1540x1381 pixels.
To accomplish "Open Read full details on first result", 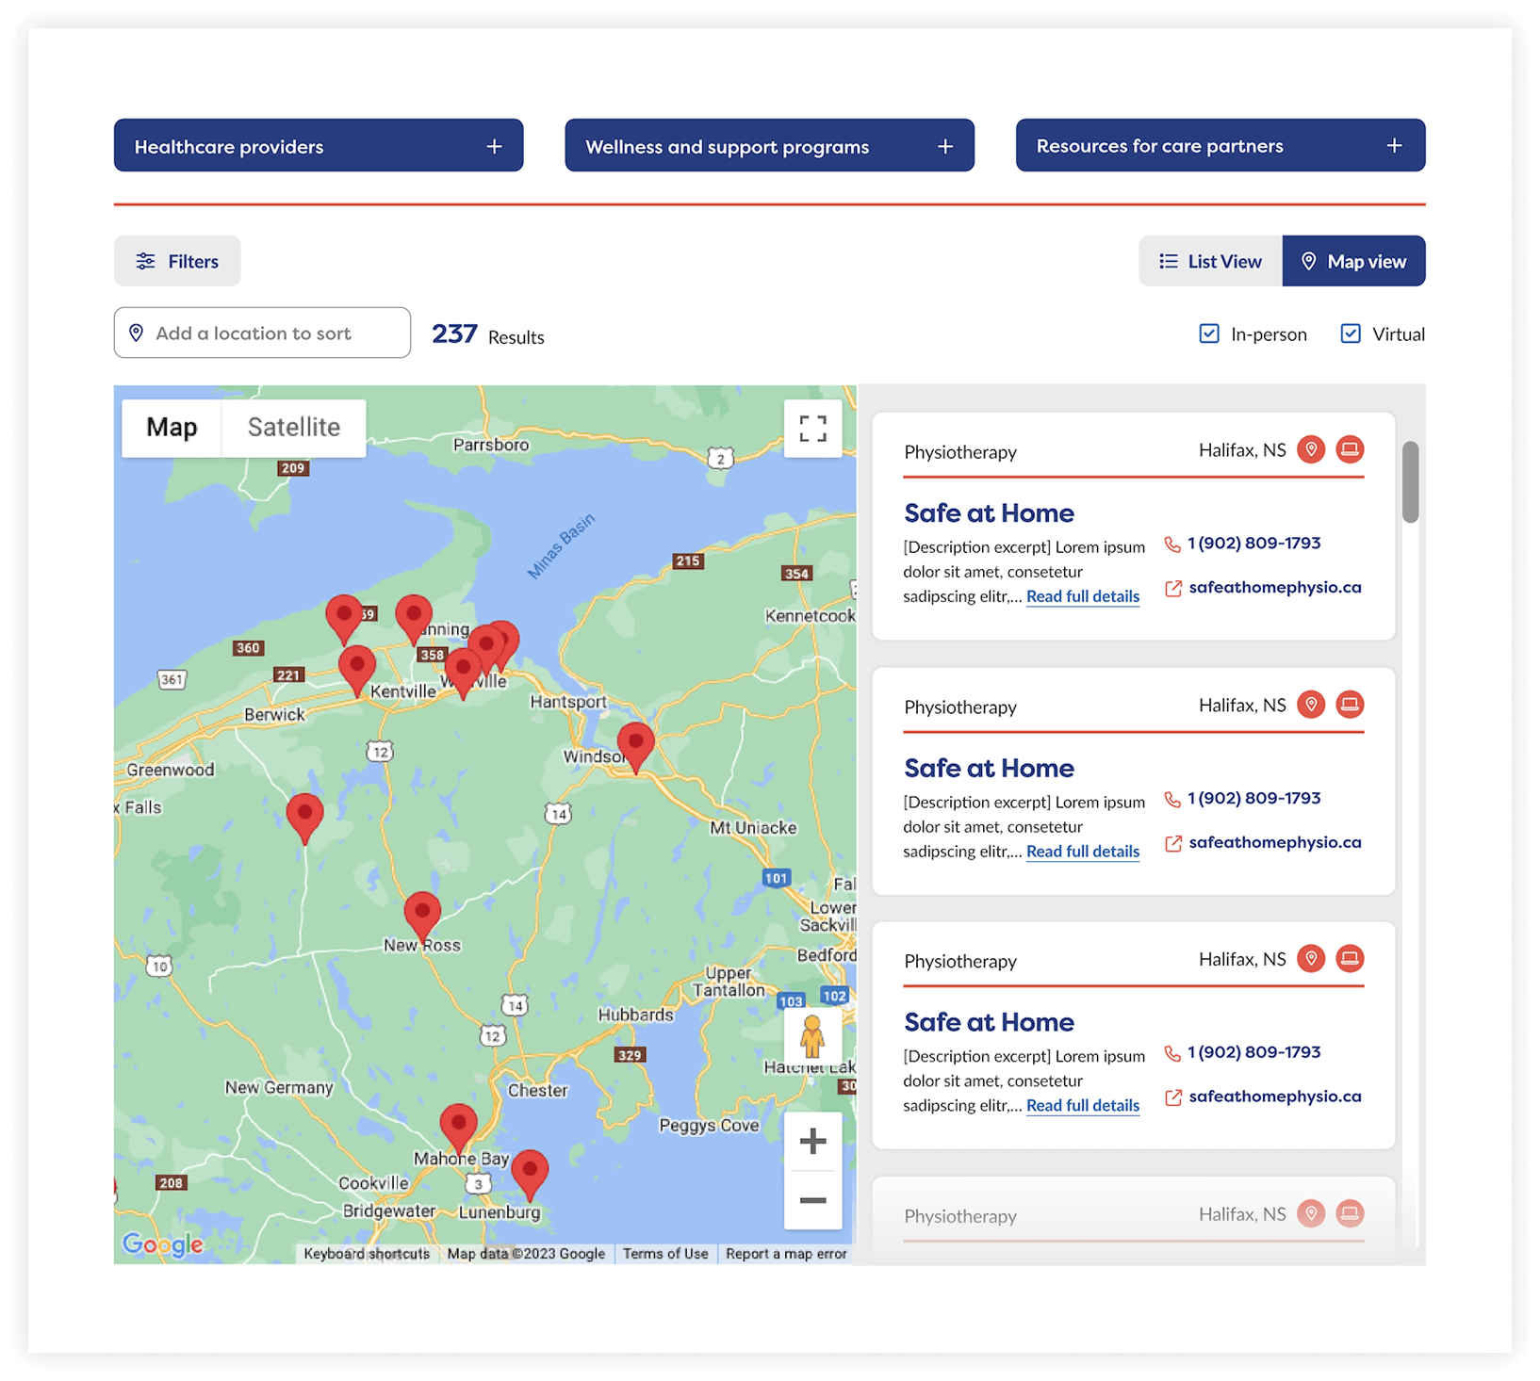I will [1082, 596].
